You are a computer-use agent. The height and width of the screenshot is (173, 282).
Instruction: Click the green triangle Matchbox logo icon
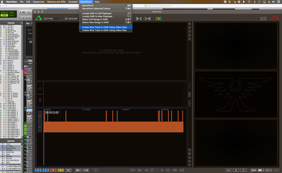39,18
